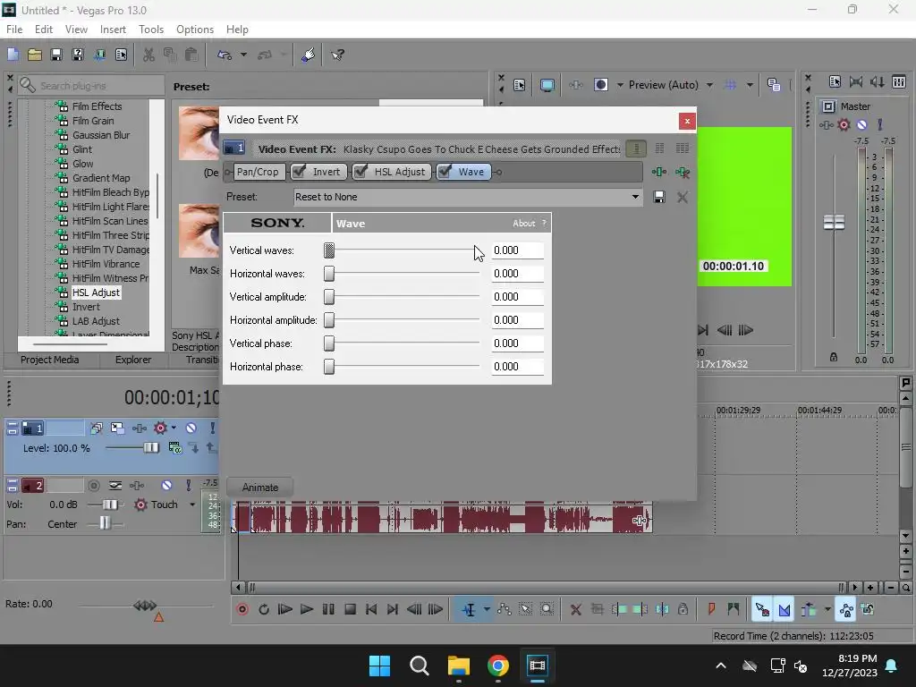Open the Edit tool dropdown arrow in transport bar

tap(486, 609)
